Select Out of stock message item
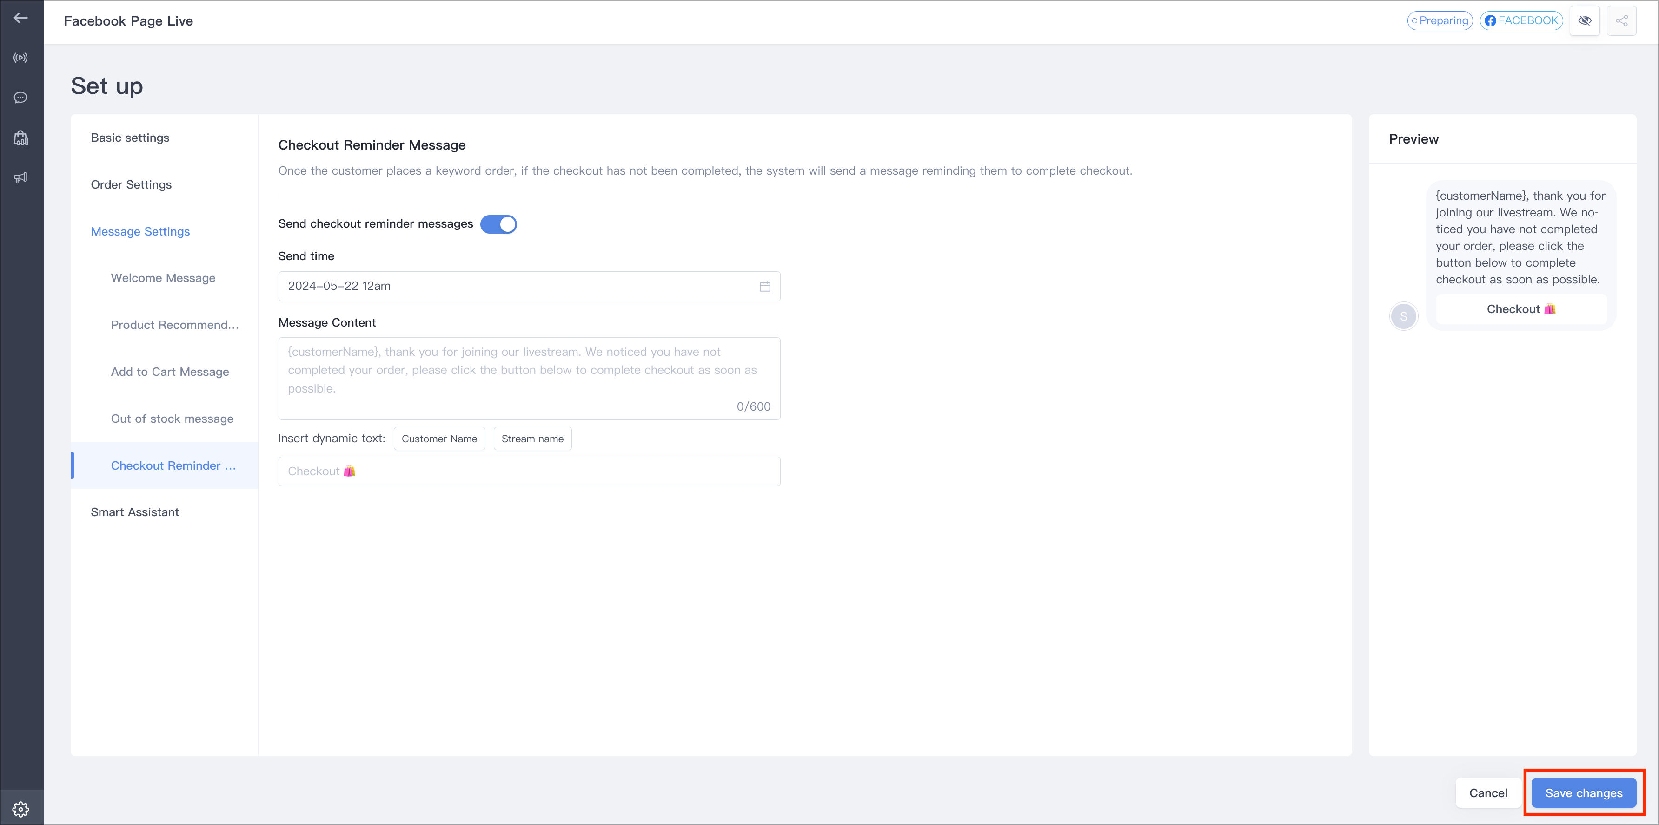 (x=172, y=419)
